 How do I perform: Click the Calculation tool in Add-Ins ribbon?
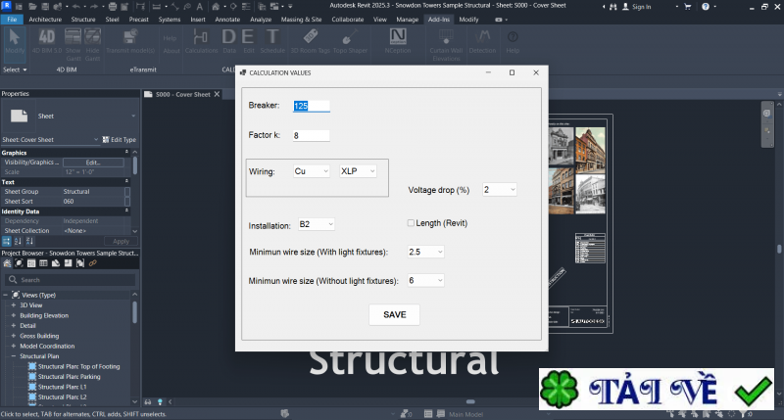tap(201, 41)
